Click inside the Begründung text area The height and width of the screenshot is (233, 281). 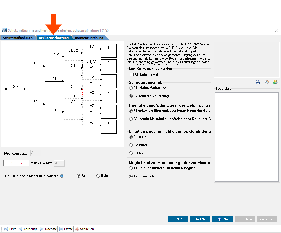(x=246, y=137)
